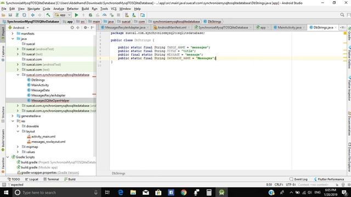The width and height of the screenshot is (351, 197).
Task: Click the app breadcrumb in navigation bar
Action: (x=68, y=22)
